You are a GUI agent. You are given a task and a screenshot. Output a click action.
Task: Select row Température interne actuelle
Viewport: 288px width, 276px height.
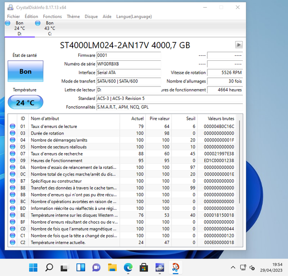122,242
